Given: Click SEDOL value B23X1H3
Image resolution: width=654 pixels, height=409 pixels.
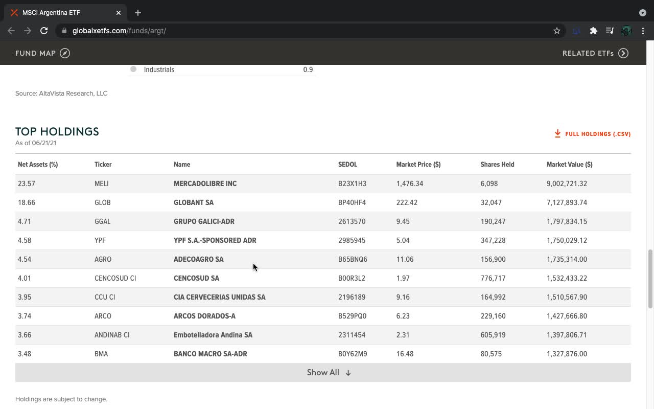Looking at the screenshot, I should coord(352,184).
